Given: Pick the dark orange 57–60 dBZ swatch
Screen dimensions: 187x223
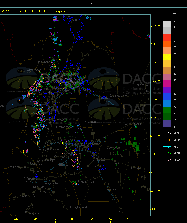Looking at the screenshot, I should click(x=167, y=44).
